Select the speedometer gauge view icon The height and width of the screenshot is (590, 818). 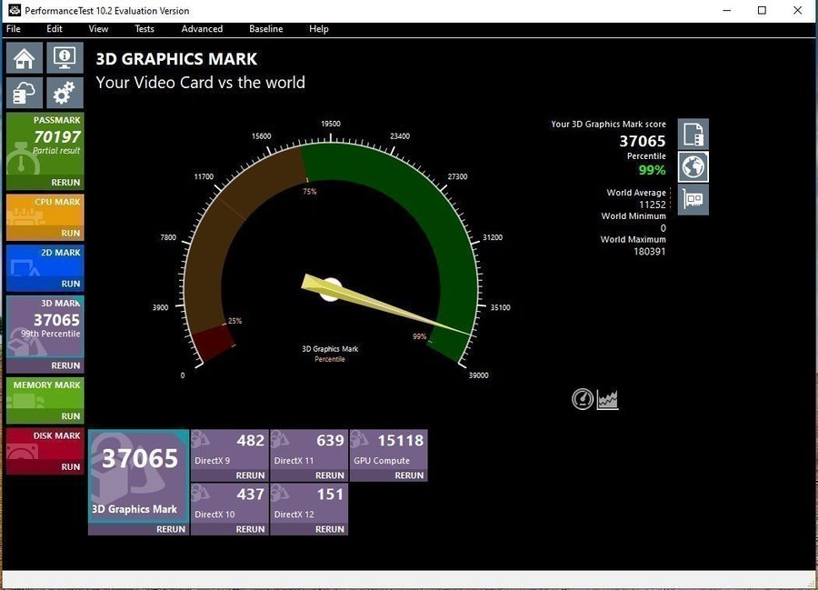[x=583, y=399]
